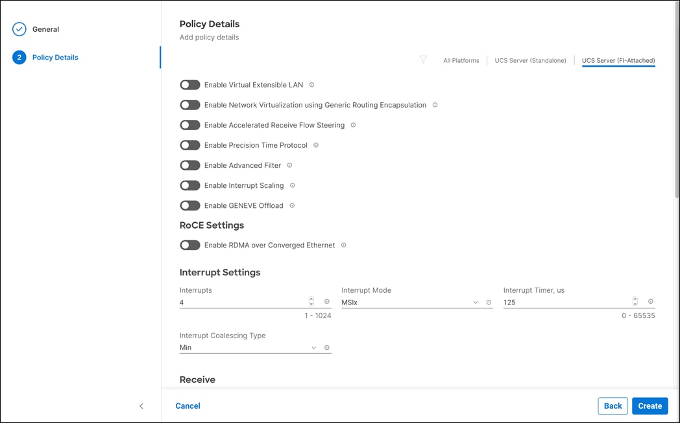Open help info for Enable Virtual Extensible LAN
Image resolution: width=680 pixels, height=423 pixels.
[x=311, y=84]
